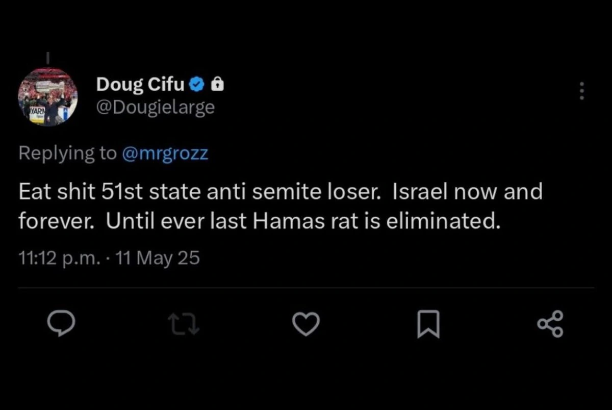Click the horizontal divider below the timestamp
This screenshot has height=410, width=612.
tap(306, 288)
